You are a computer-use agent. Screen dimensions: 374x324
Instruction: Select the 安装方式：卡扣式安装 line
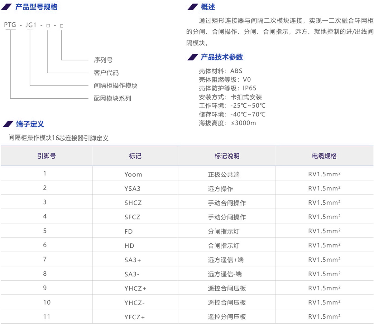pos(230,97)
